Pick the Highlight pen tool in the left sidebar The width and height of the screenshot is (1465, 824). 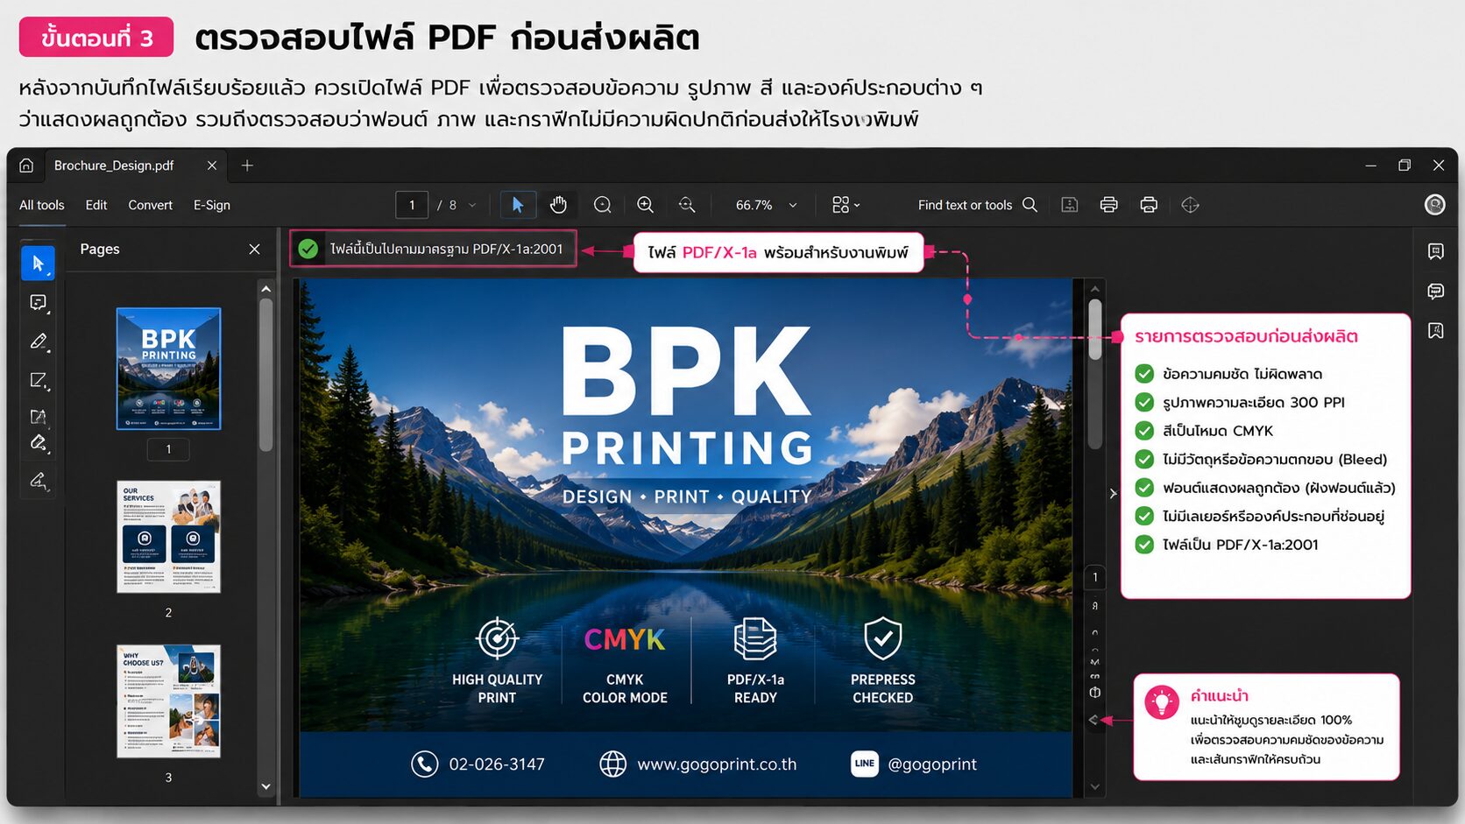click(x=38, y=342)
